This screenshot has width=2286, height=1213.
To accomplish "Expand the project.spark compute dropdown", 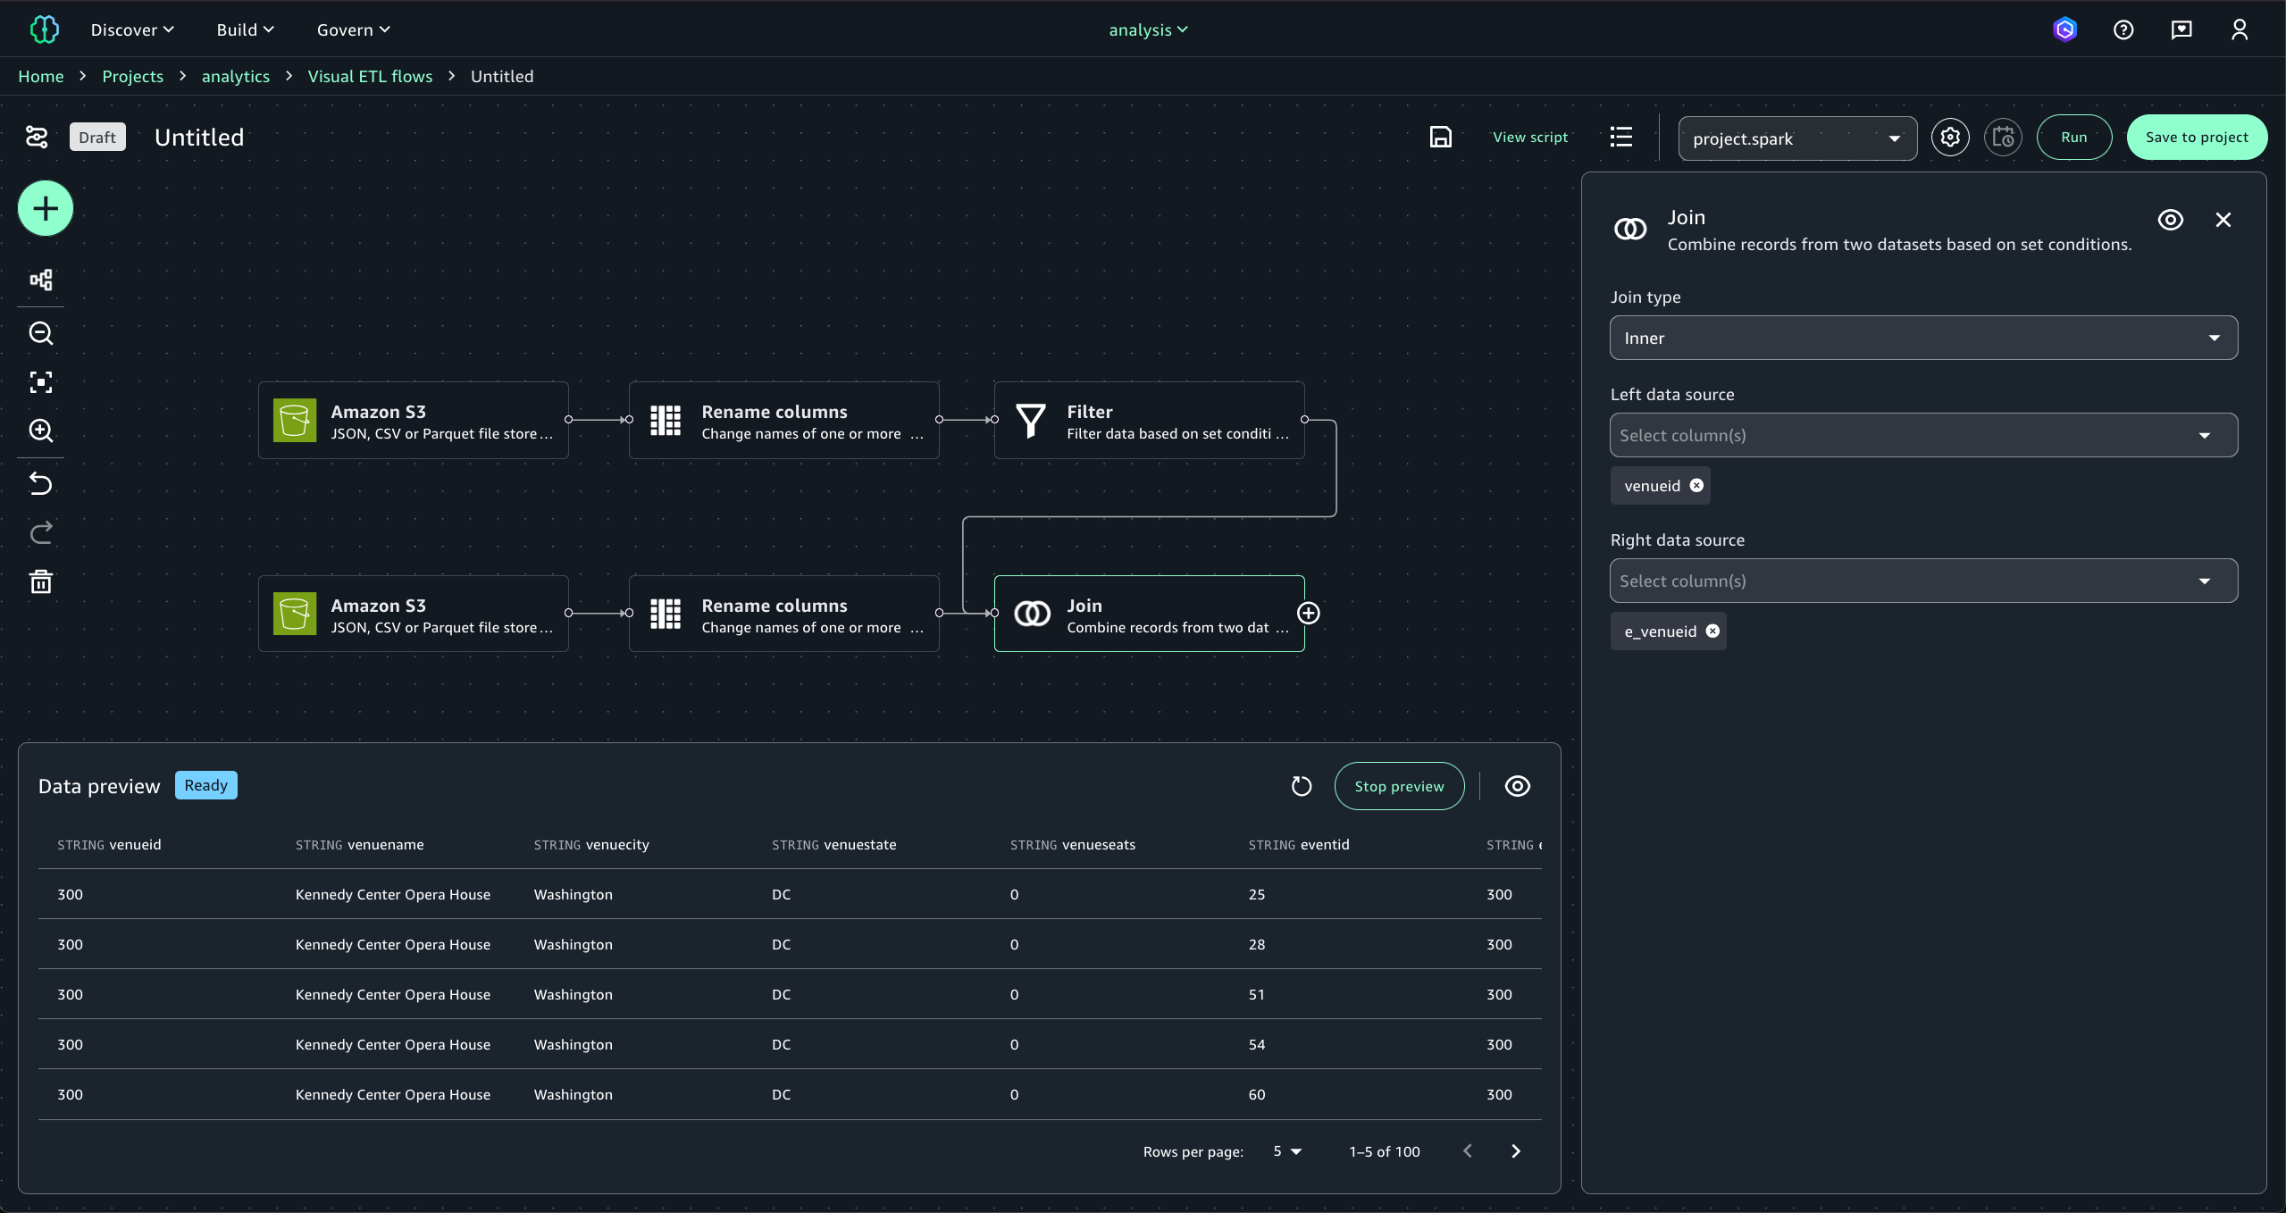I will coord(1796,138).
